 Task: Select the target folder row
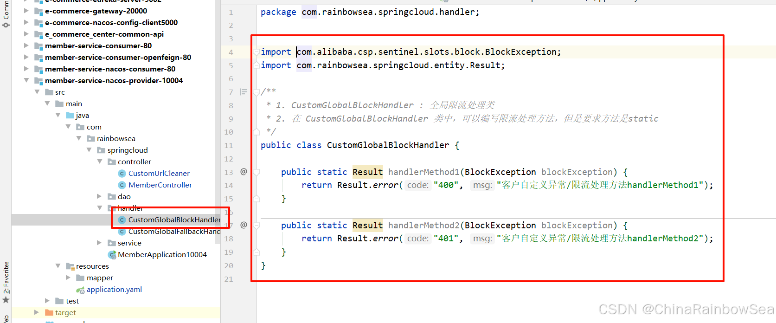pos(116,312)
